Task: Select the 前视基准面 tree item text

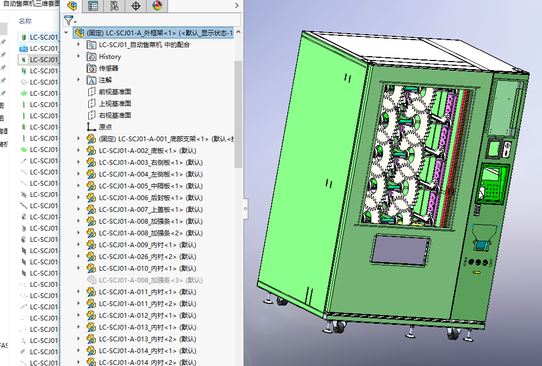Action: 115,92
